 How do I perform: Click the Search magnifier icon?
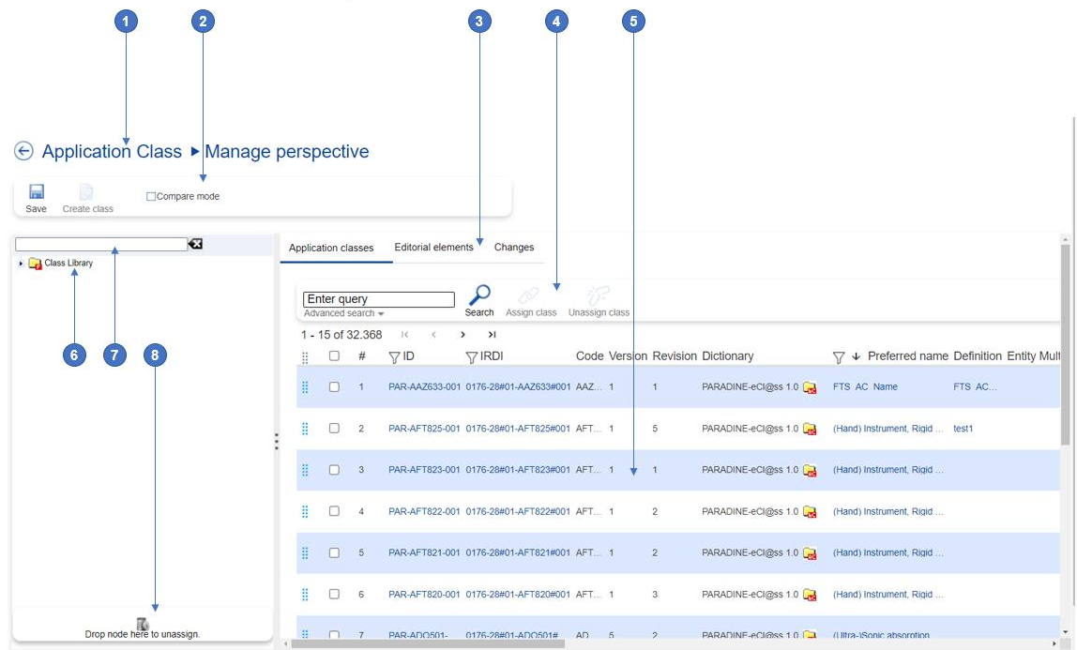(x=478, y=295)
